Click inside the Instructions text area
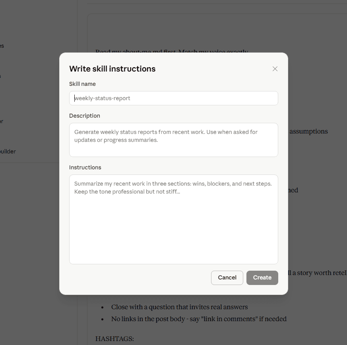Viewport: 347px width, 345px height. [173, 219]
